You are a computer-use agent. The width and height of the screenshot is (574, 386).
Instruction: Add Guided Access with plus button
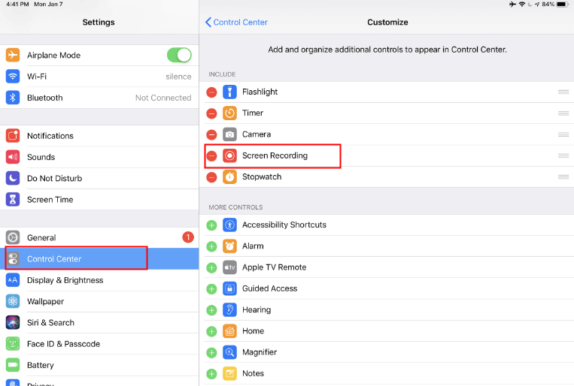[211, 289]
